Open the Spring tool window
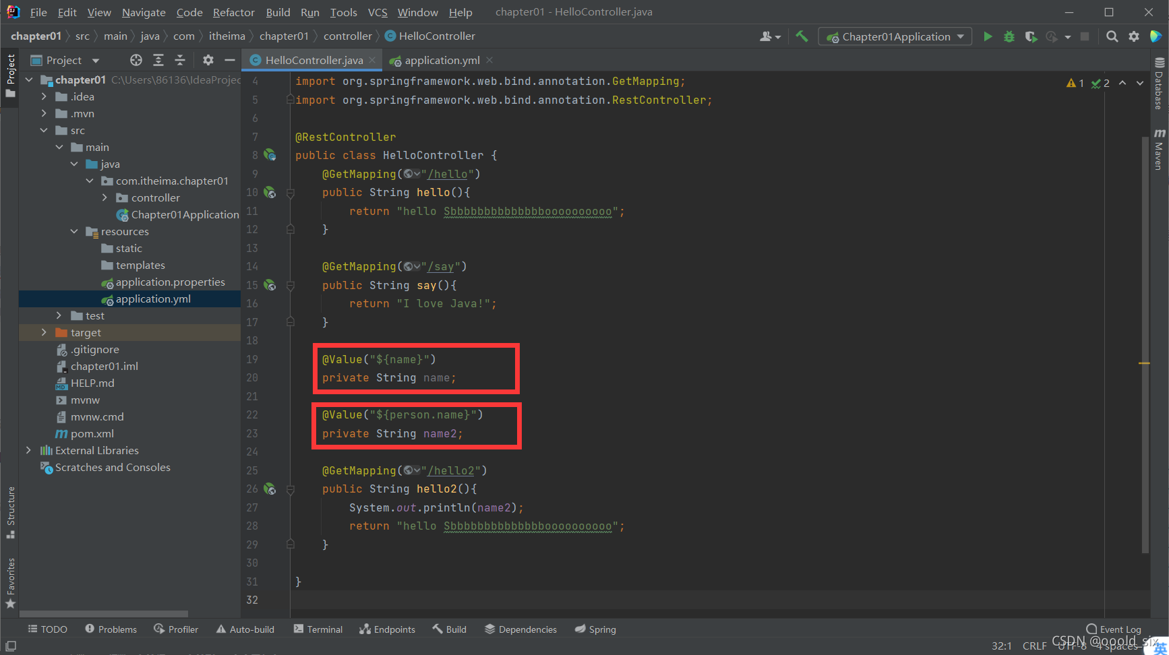Viewport: 1169px width, 655px height. pyautogui.click(x=595, y=629)
